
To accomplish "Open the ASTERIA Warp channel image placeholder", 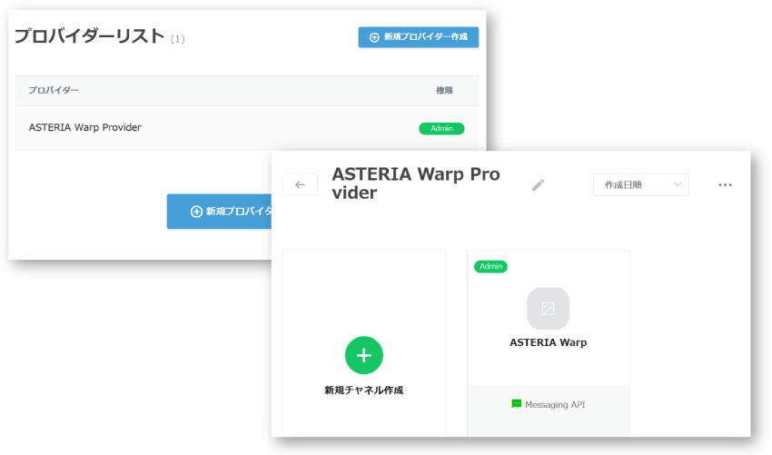I will pos(548,308).
